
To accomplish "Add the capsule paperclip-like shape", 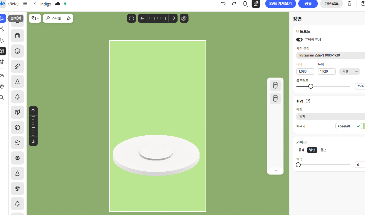I will pyautogui.click(x=17, y=66).
